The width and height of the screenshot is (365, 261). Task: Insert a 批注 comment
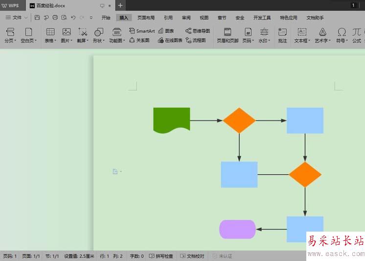click(x=282, y=35)
